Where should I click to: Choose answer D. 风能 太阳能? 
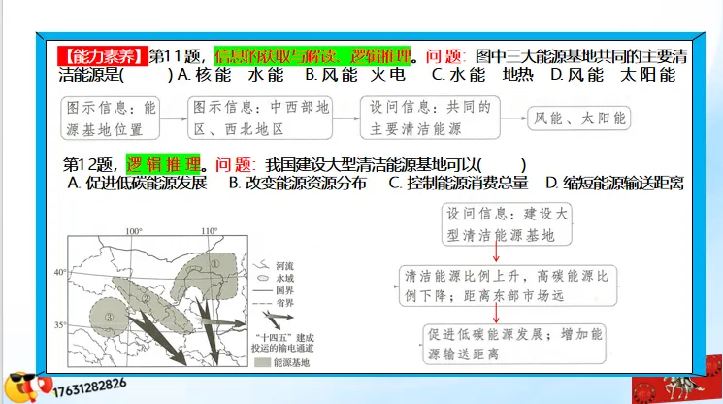[613, 75]
